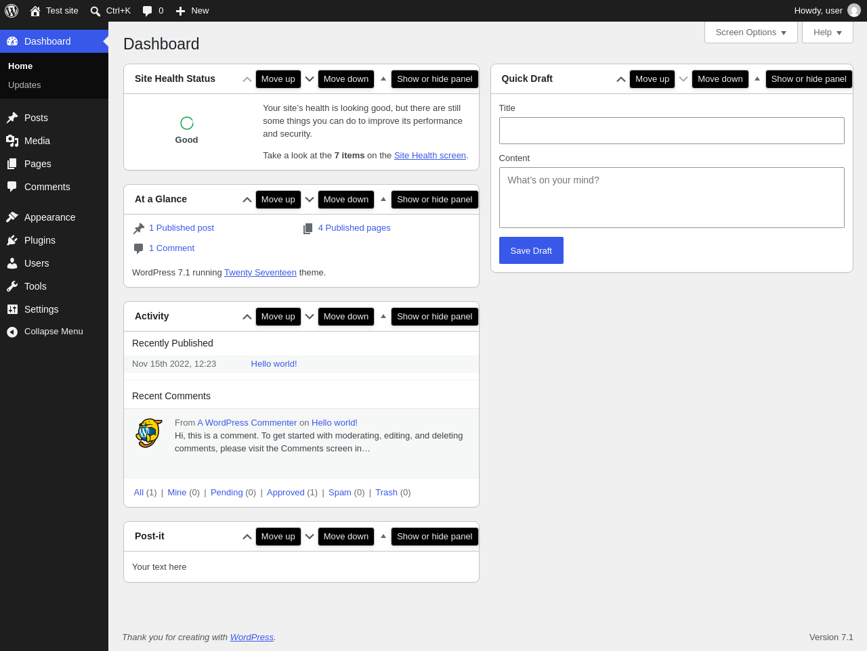Move Quick Draft panel down arrow

(x=683, y=79)
